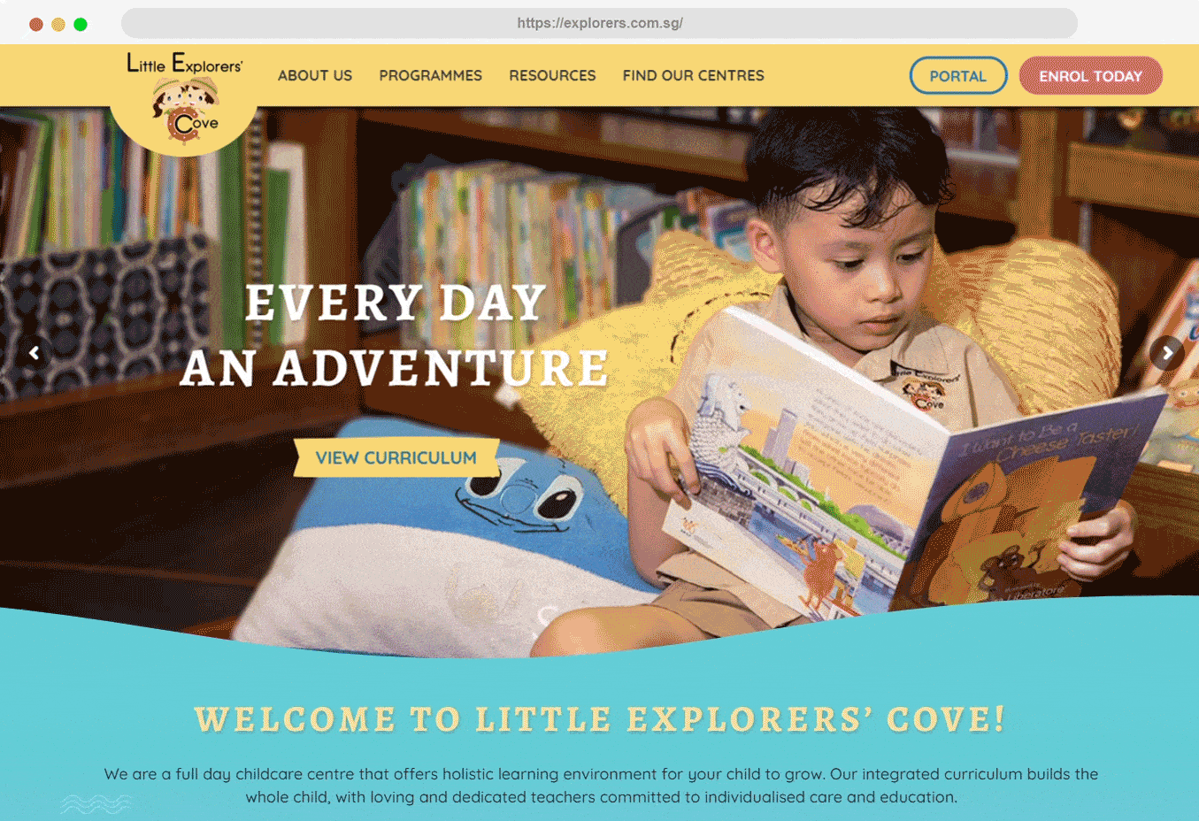Open the About Us menu
The height and width of the screenshot is (821, 1199).
(x=315, y=76)
